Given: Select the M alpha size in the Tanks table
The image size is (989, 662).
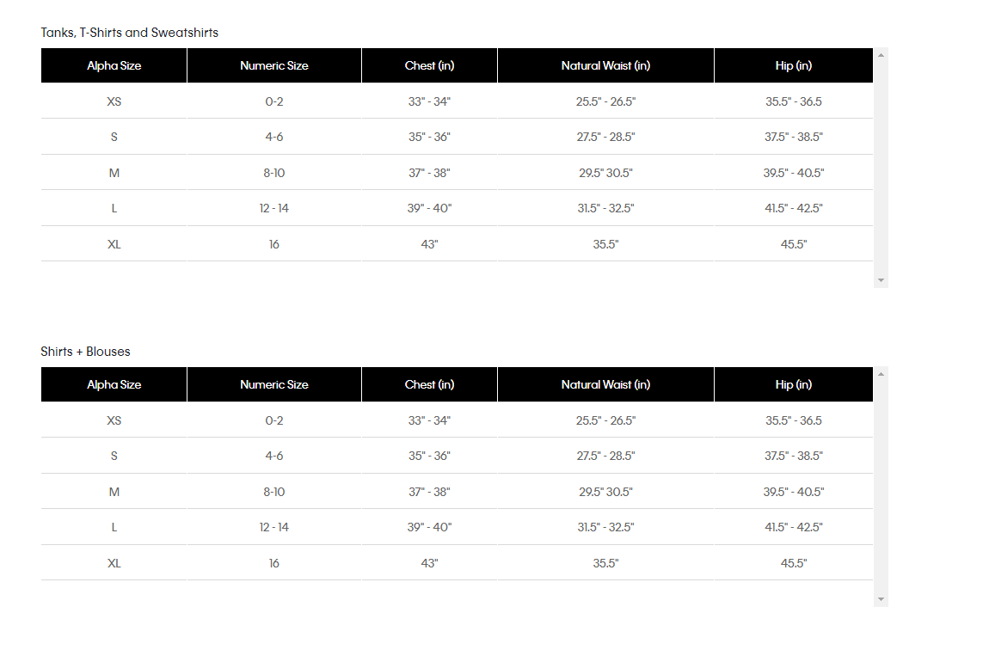Looking at the screenshot, I should (114, 173).
